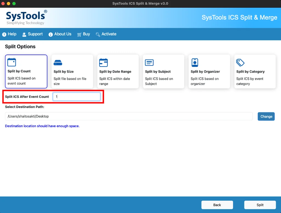This screenshot has width=281, height=213.
Task: Open the Activate menu item
Action: pos(106,34)
